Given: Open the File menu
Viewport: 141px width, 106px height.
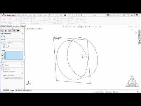Looking at the screenshot, I should point(19,15).
